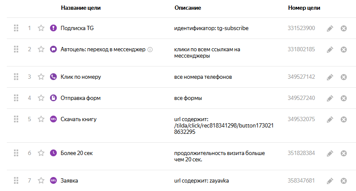The width and height of the screenshot is (356, 191).
Task: Toggle favorite star for Заявка
Action: (41, 181)
